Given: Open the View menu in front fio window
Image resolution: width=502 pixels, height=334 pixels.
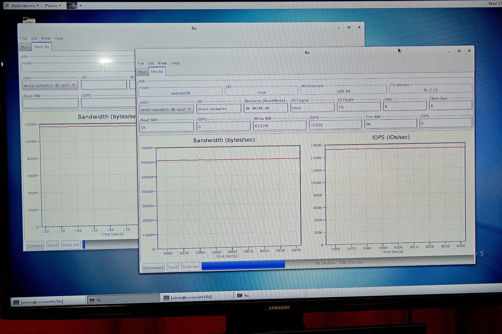Looking at the screenshot, I should (162, 63).
